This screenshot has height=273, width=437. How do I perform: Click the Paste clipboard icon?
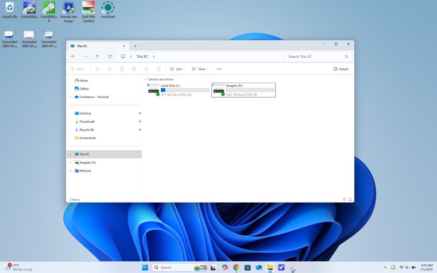(122, 69)
